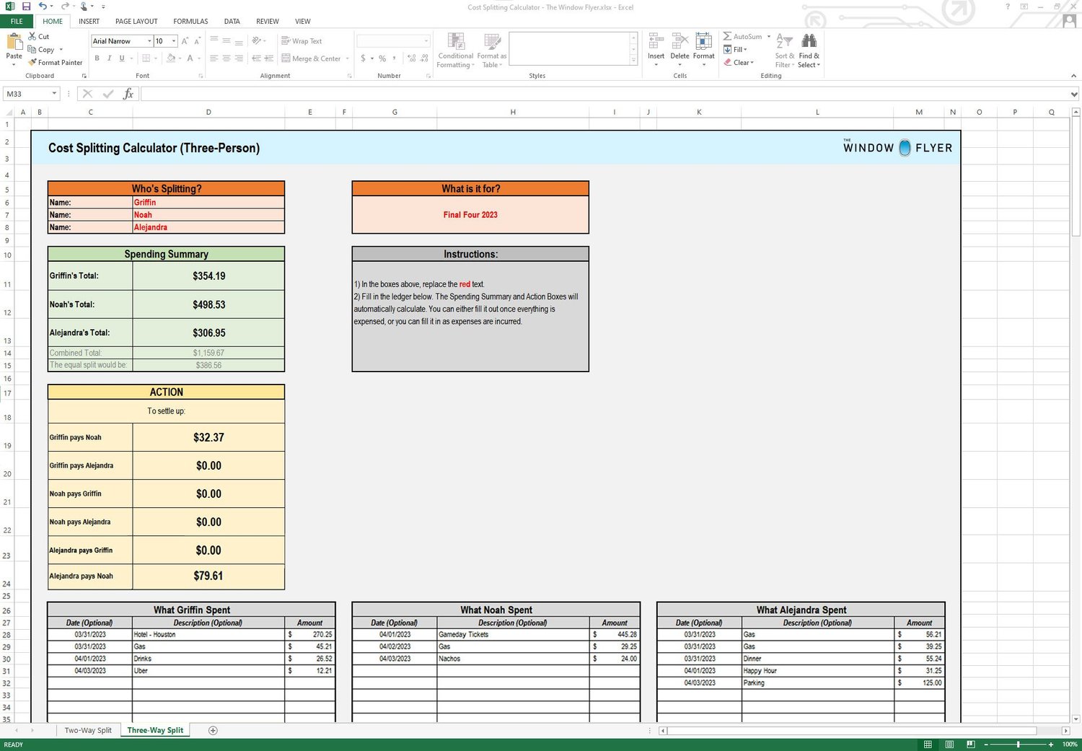
Task: Increase decimal places
Action: pos(411,58)
